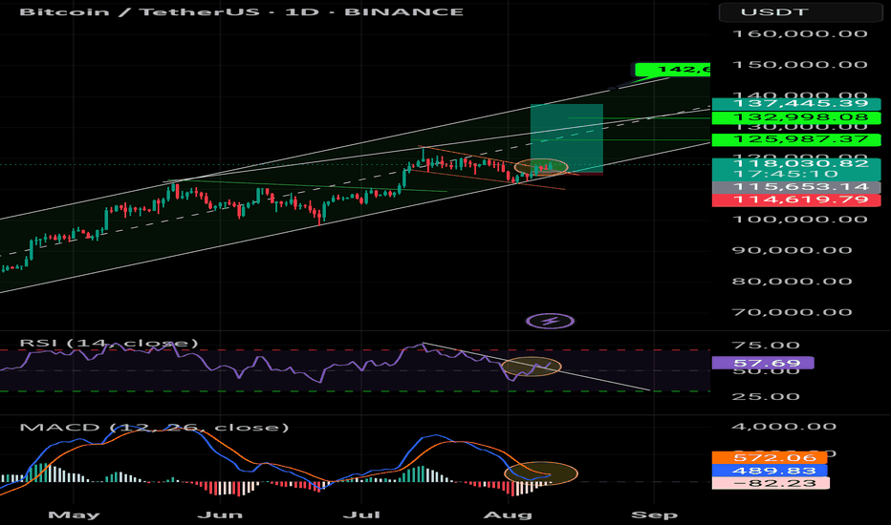Click the 160,000.00 price axis label
Viewport: 891px width, 525px height.
tap(800, 34)
